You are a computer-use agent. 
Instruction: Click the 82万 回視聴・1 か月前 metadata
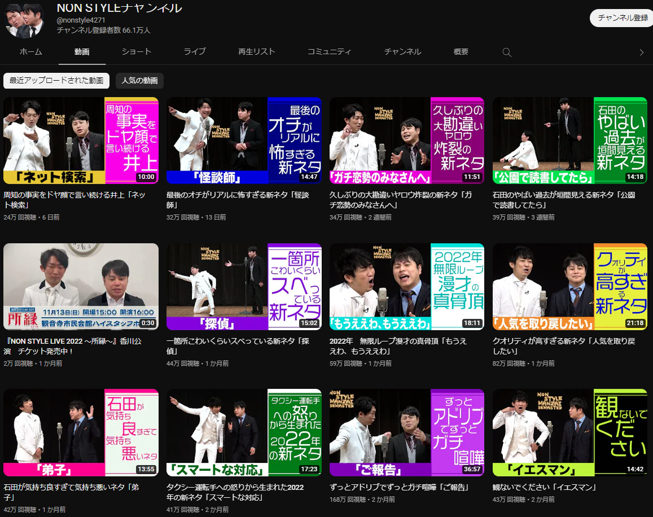(x=524, y=363)
